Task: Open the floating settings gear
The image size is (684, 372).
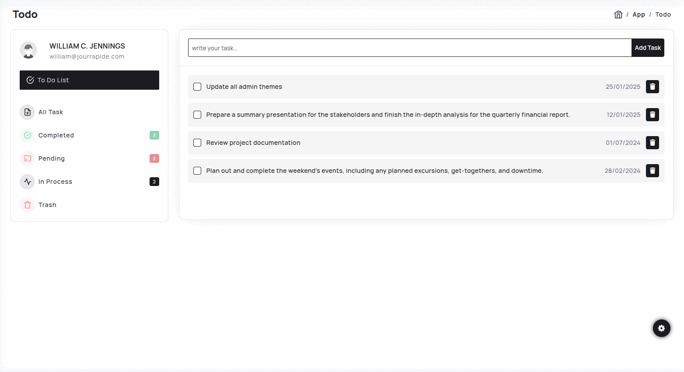Action: pyautogui.click(x=661, y=328)
